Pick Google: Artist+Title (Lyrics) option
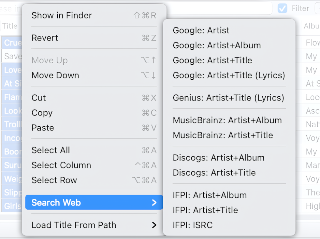The width and height of the screenshot is (320, 239). [x=229, y=75]
